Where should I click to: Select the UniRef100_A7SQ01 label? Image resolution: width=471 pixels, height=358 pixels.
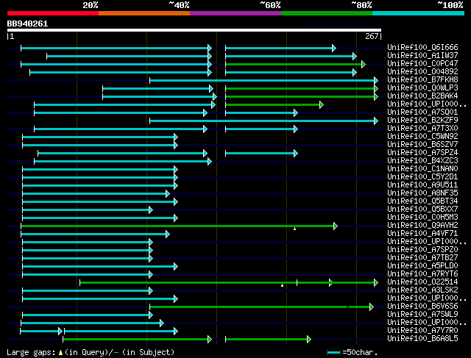422,112
